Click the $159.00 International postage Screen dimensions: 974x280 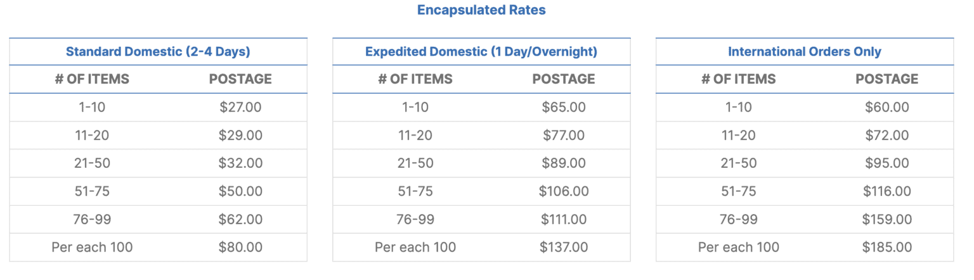point(886,219)
